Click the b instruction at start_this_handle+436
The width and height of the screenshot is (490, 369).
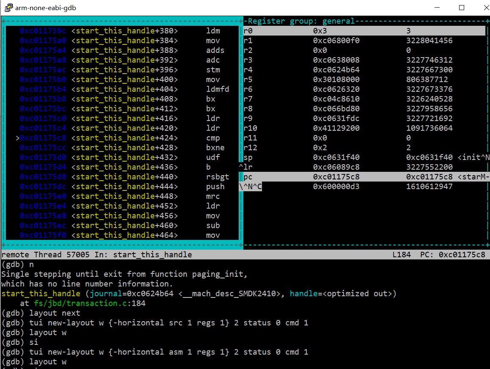[x=122, y=167]
